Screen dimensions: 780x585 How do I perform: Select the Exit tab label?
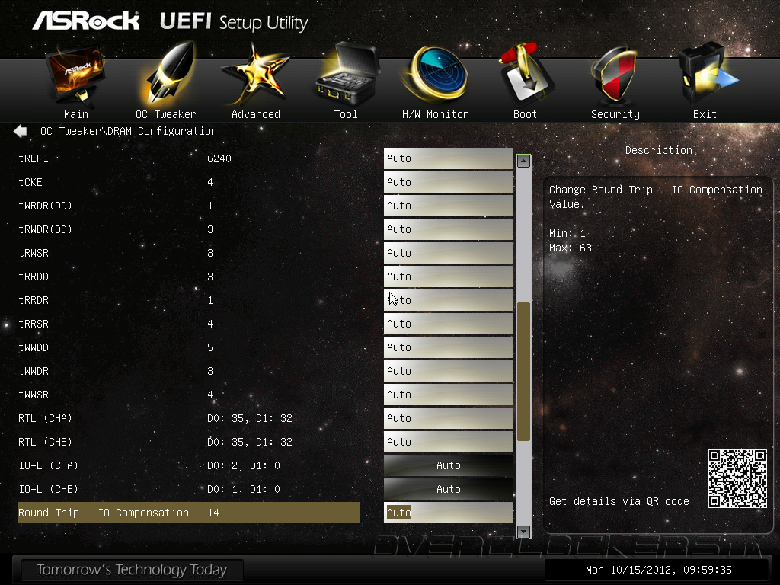click(x=705, y=114)
